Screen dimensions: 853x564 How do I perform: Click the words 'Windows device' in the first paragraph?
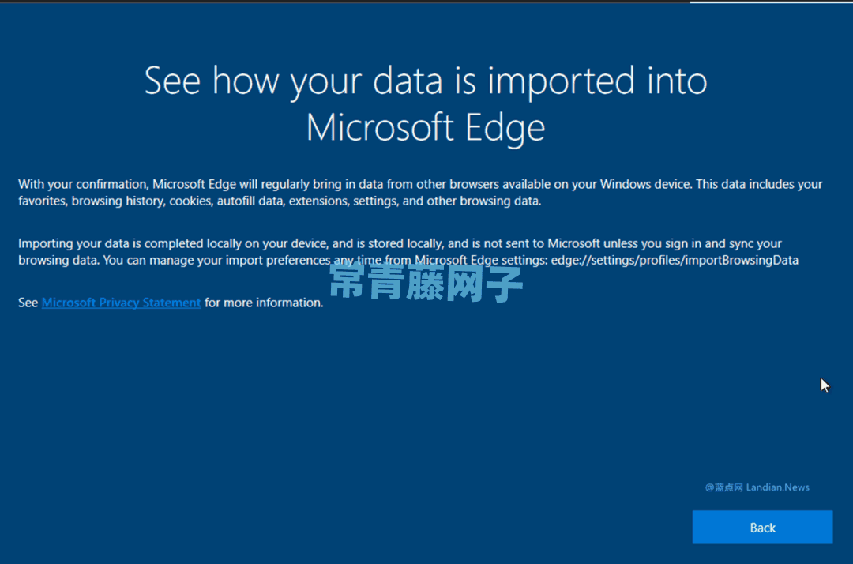click(645, 184)
